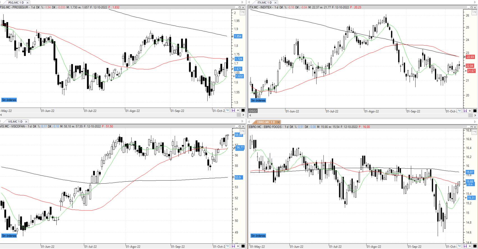Toggle Log scale on Prosegur chart

pos(242,12)
